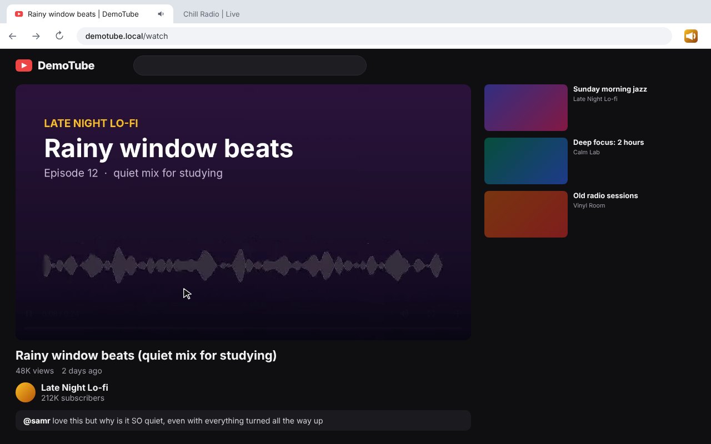This screenshot has height=444, width=711.
Task: Open the Sunday morning jazz thumbnail
Action: (x=526, y=108)
